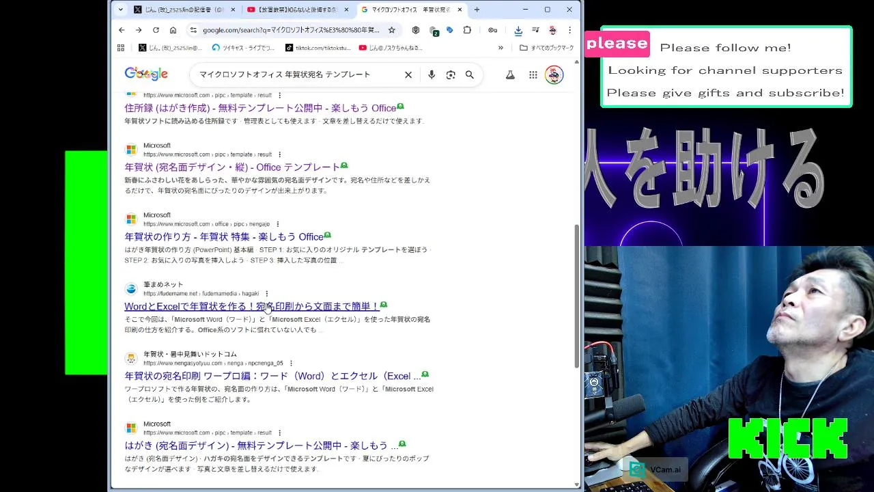Click the green shield beside 年賀状の作り方 result
The image size is (874, 492).
coord(328,235)
